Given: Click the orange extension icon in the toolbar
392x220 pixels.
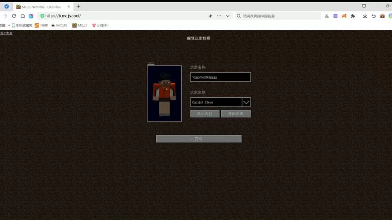Looking at the screenshot, I should tap(344, 16).
